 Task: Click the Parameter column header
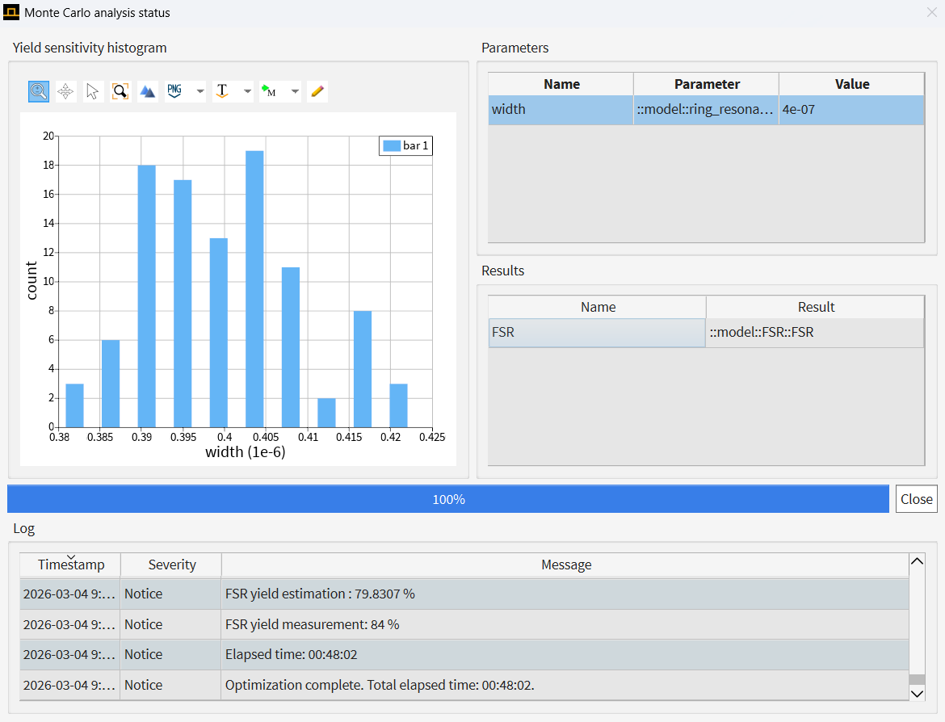(x=707, y=84)
